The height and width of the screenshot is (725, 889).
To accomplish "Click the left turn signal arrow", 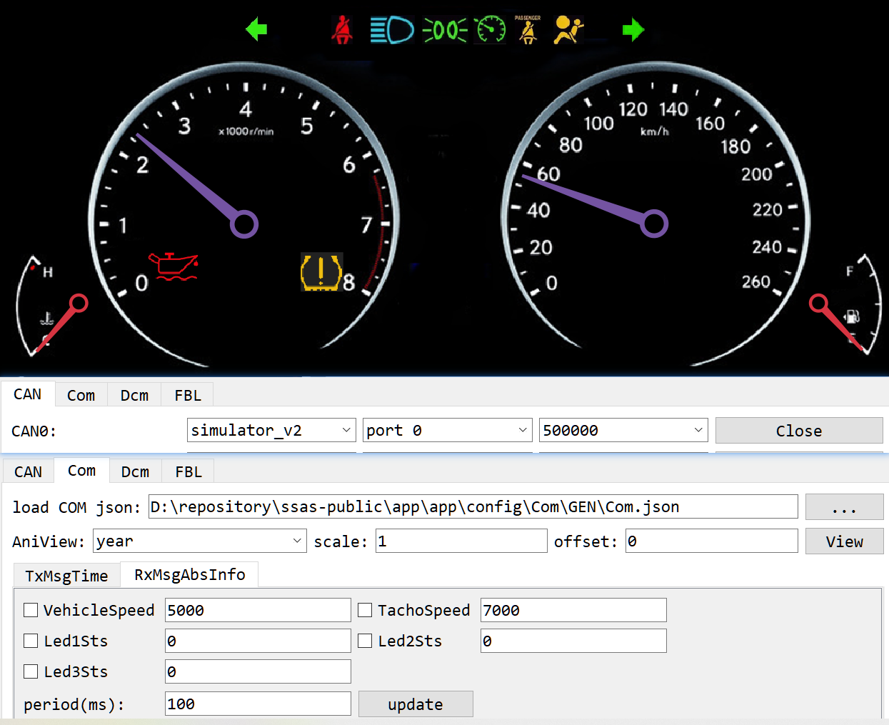I will pos(256,29).
